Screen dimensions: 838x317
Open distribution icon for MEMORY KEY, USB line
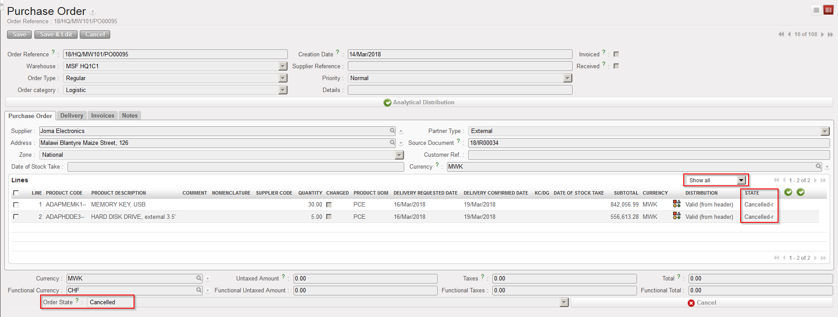click(x=677, y=204)
